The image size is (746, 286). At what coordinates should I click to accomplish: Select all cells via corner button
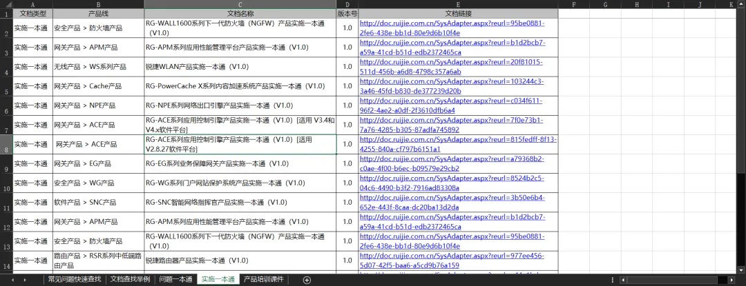[x=6, y=4]
